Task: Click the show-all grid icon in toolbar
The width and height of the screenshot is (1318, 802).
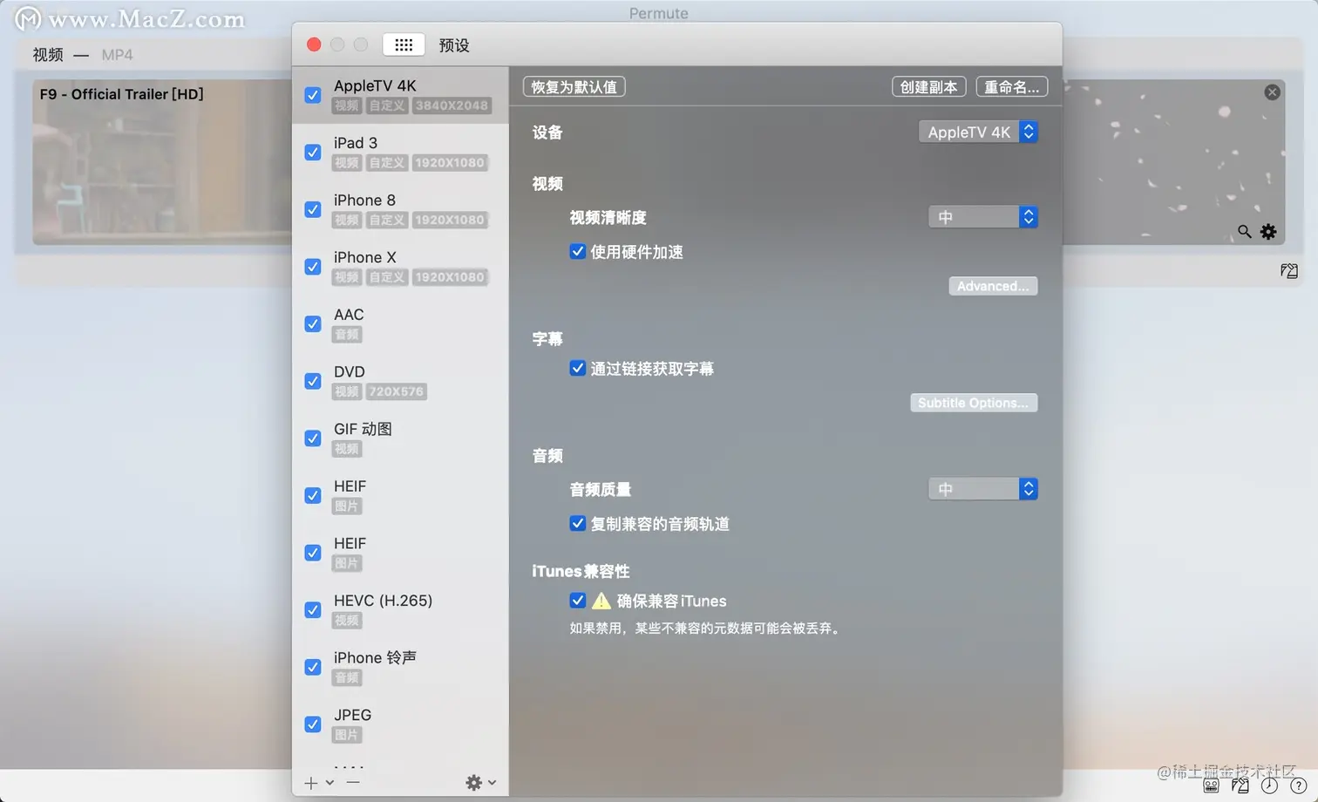Action: [x=404, y=44]
